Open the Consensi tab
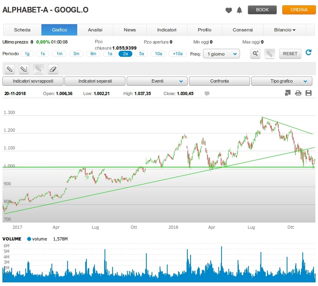This screenshot has height=286, width=318. tap(243, 30)
